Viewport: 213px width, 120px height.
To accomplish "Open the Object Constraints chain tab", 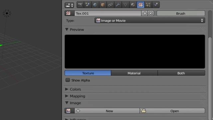I will tap(110, 5).
